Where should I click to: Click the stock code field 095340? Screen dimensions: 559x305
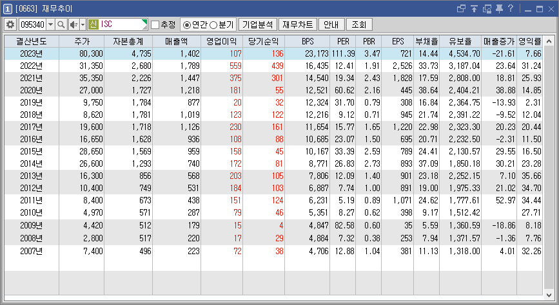(32, 24)
